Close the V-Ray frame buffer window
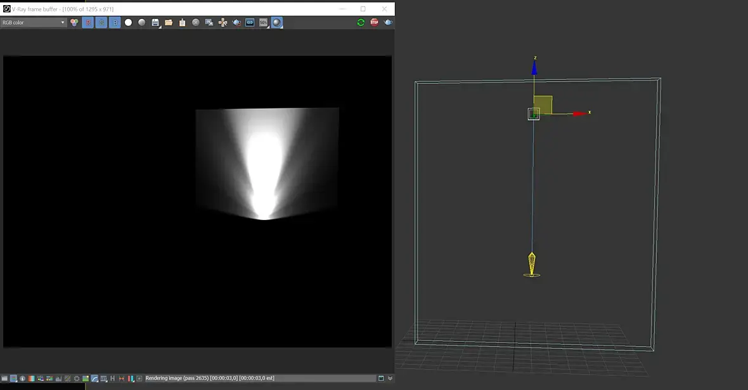Viewport: 748px width, 390px height. tap(385, 9)
